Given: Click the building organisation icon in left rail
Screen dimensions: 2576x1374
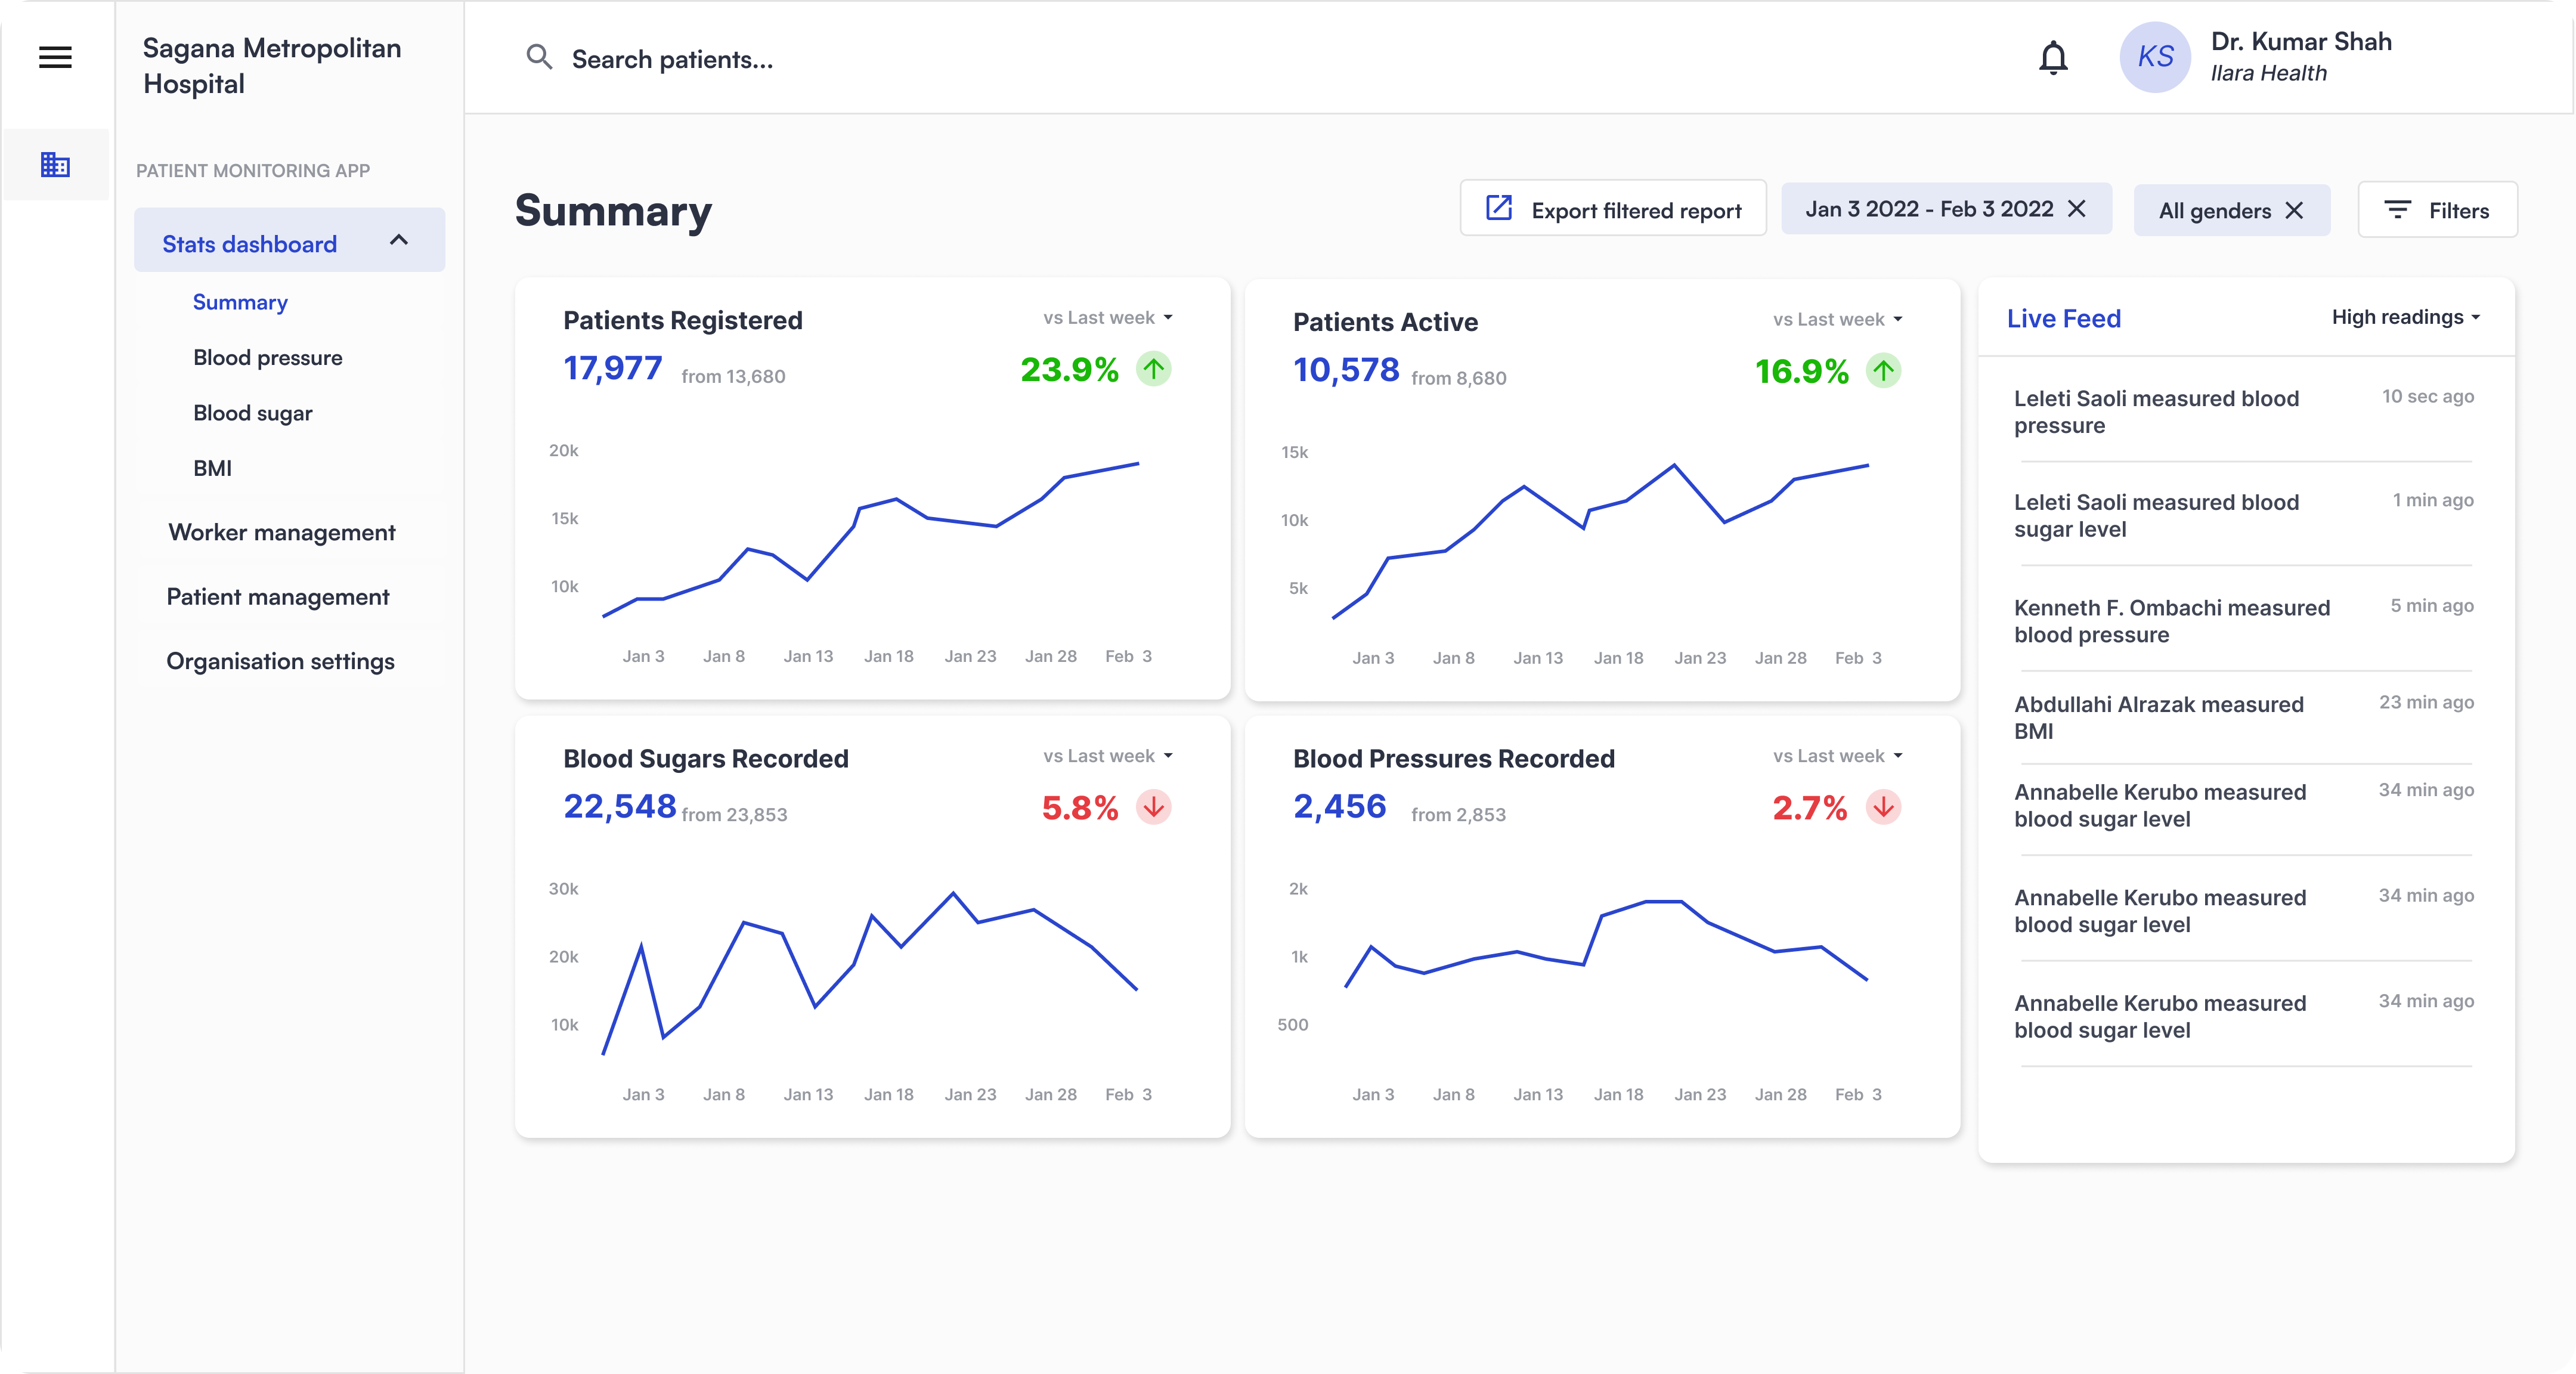Looking at the screenshot, I should [55, 164].
